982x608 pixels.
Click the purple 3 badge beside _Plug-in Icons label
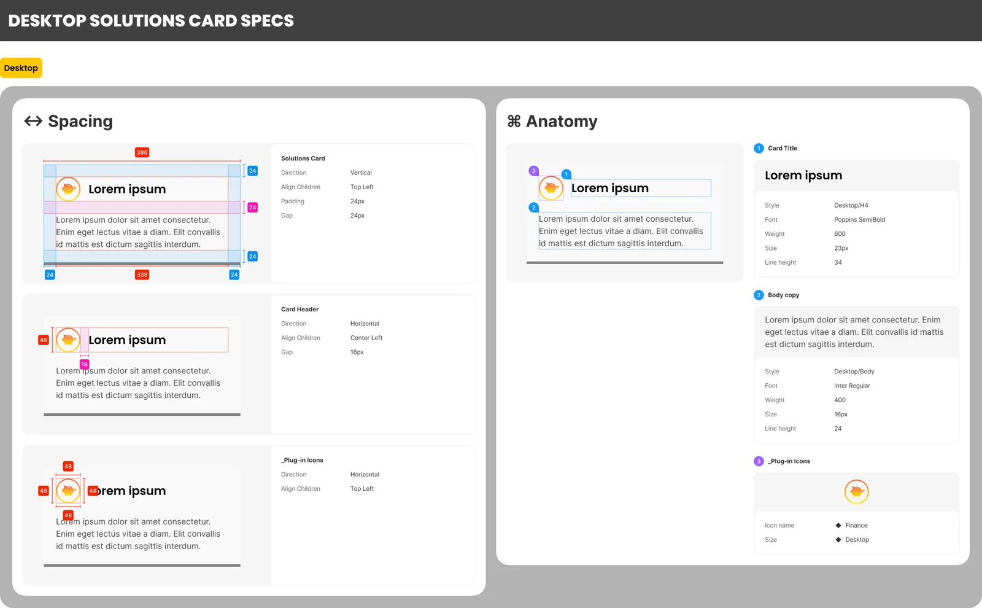pos(759,461)
